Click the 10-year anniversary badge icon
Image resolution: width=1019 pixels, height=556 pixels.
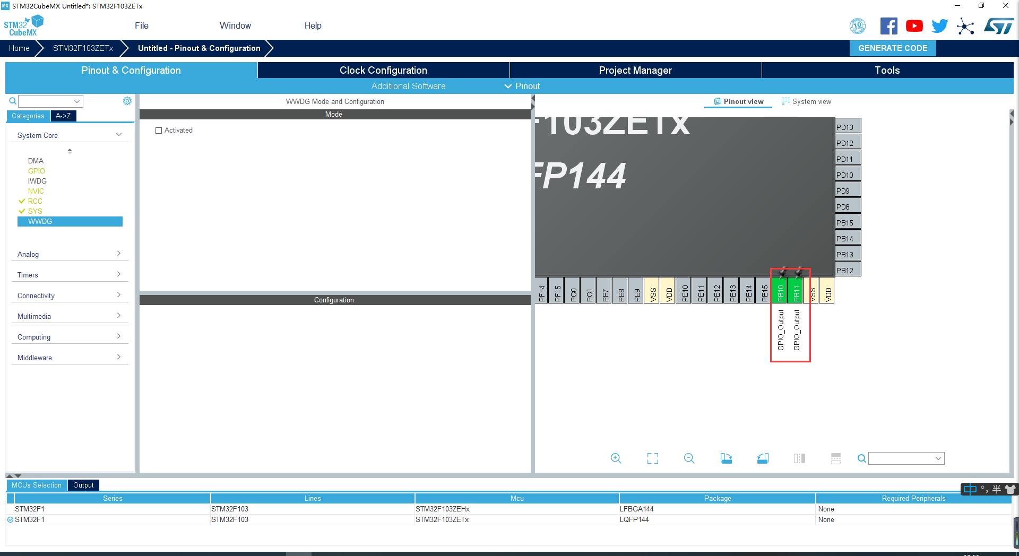click(x=858, y=26)
